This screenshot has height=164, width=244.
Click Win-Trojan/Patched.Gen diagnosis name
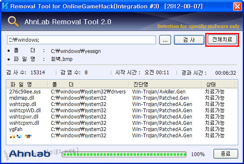coord(161,98)
